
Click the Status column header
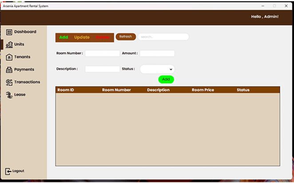pyautogui.click(x=243, y=90)
